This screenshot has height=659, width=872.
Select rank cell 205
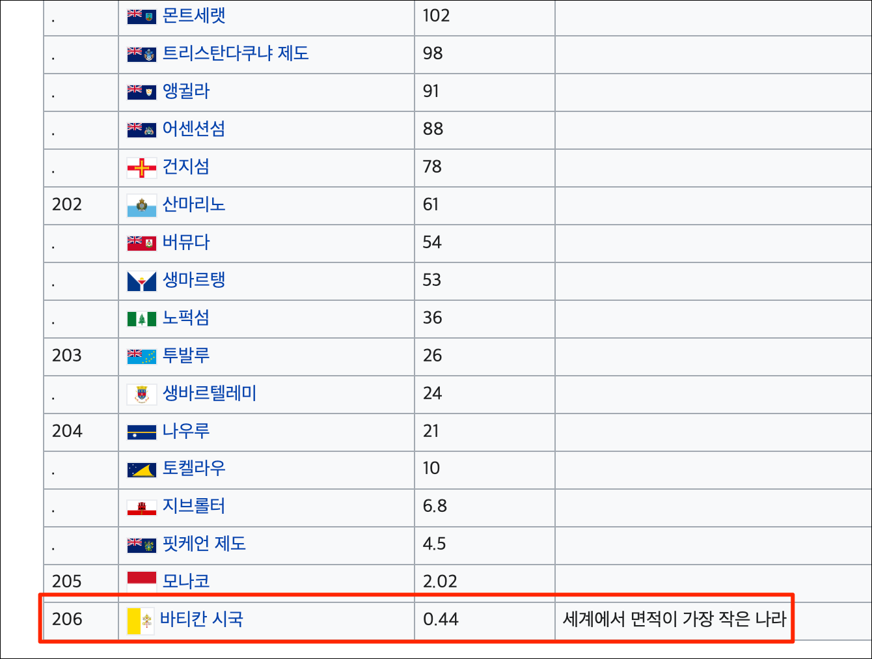click(67, 582)
